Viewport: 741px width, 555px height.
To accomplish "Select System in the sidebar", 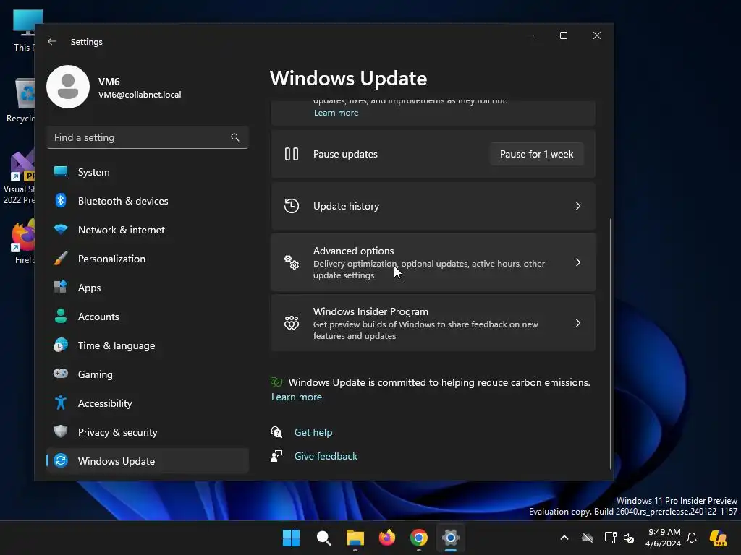I will click(x=148, y=172).
